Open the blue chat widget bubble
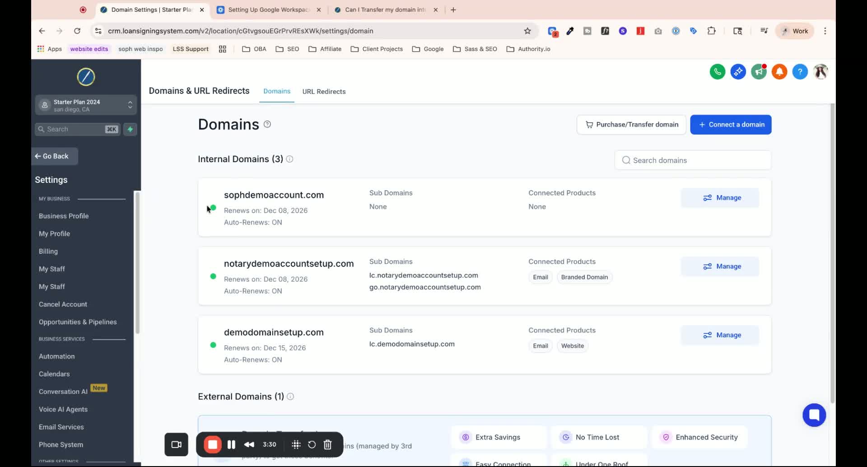Viewport: 867px width, 467px height. [x=814, y=415]
